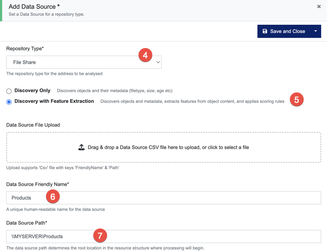Click the red number 5 marker
327x252 pixels.
(x=297, y=99)
